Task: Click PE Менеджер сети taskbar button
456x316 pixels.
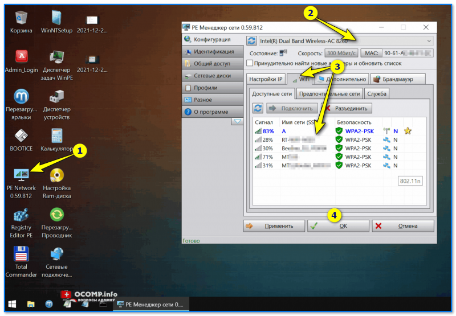Action: [151, 305]
